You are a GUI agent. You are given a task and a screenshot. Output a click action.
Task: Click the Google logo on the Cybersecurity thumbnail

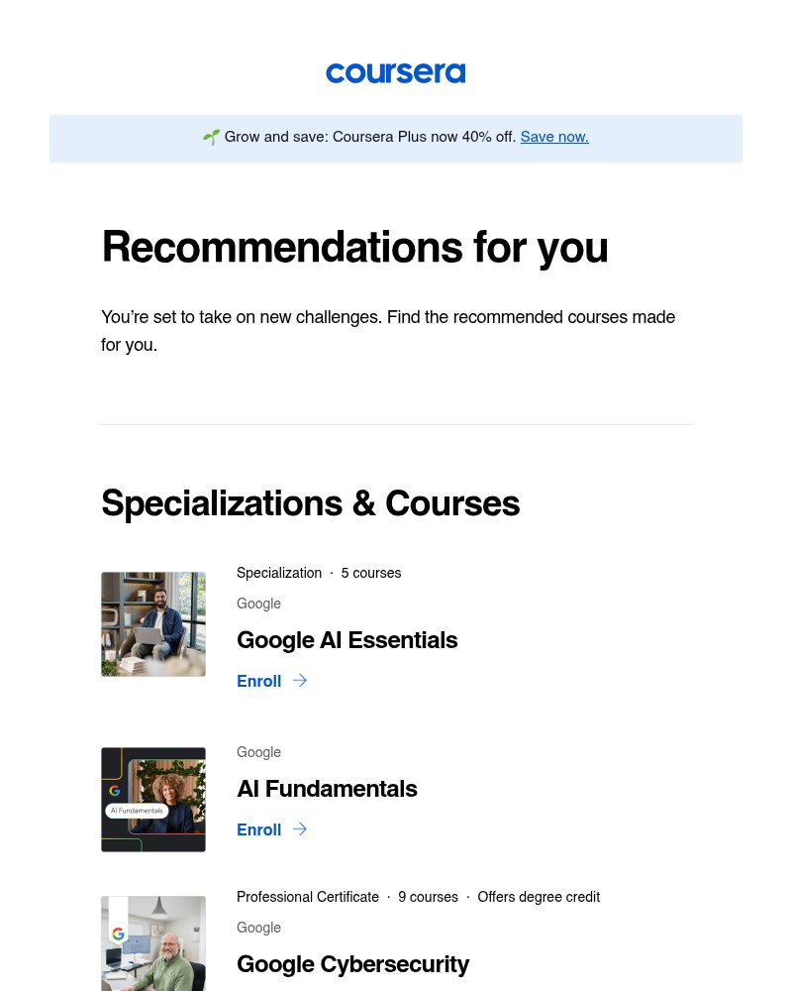(118, 934)
